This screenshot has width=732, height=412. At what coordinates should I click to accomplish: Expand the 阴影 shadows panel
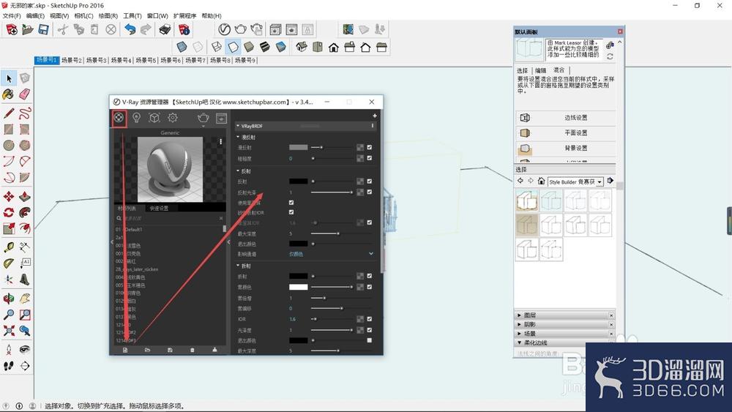pyautogui.click(x=564, y=324)
